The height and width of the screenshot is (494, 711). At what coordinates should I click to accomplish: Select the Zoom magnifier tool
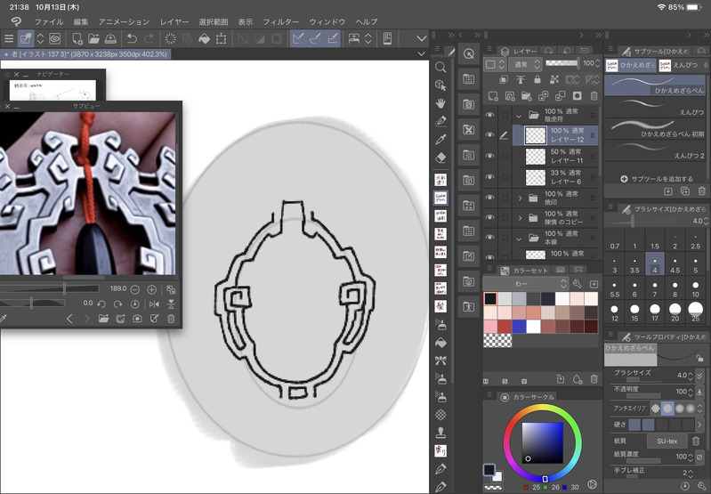[440, 67]
